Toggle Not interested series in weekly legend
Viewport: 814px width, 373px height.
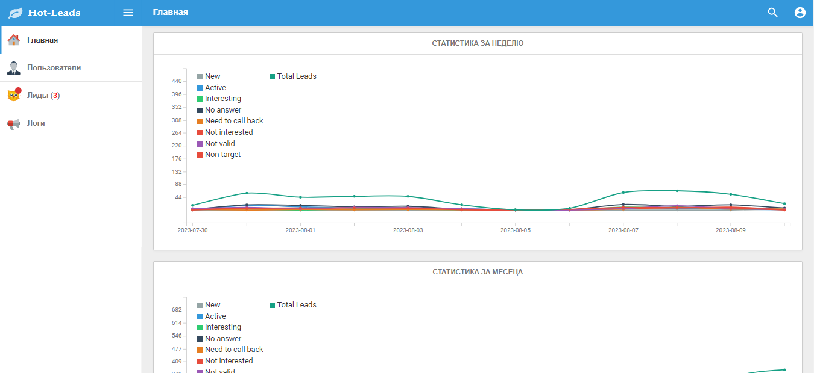tap(225, 132)
